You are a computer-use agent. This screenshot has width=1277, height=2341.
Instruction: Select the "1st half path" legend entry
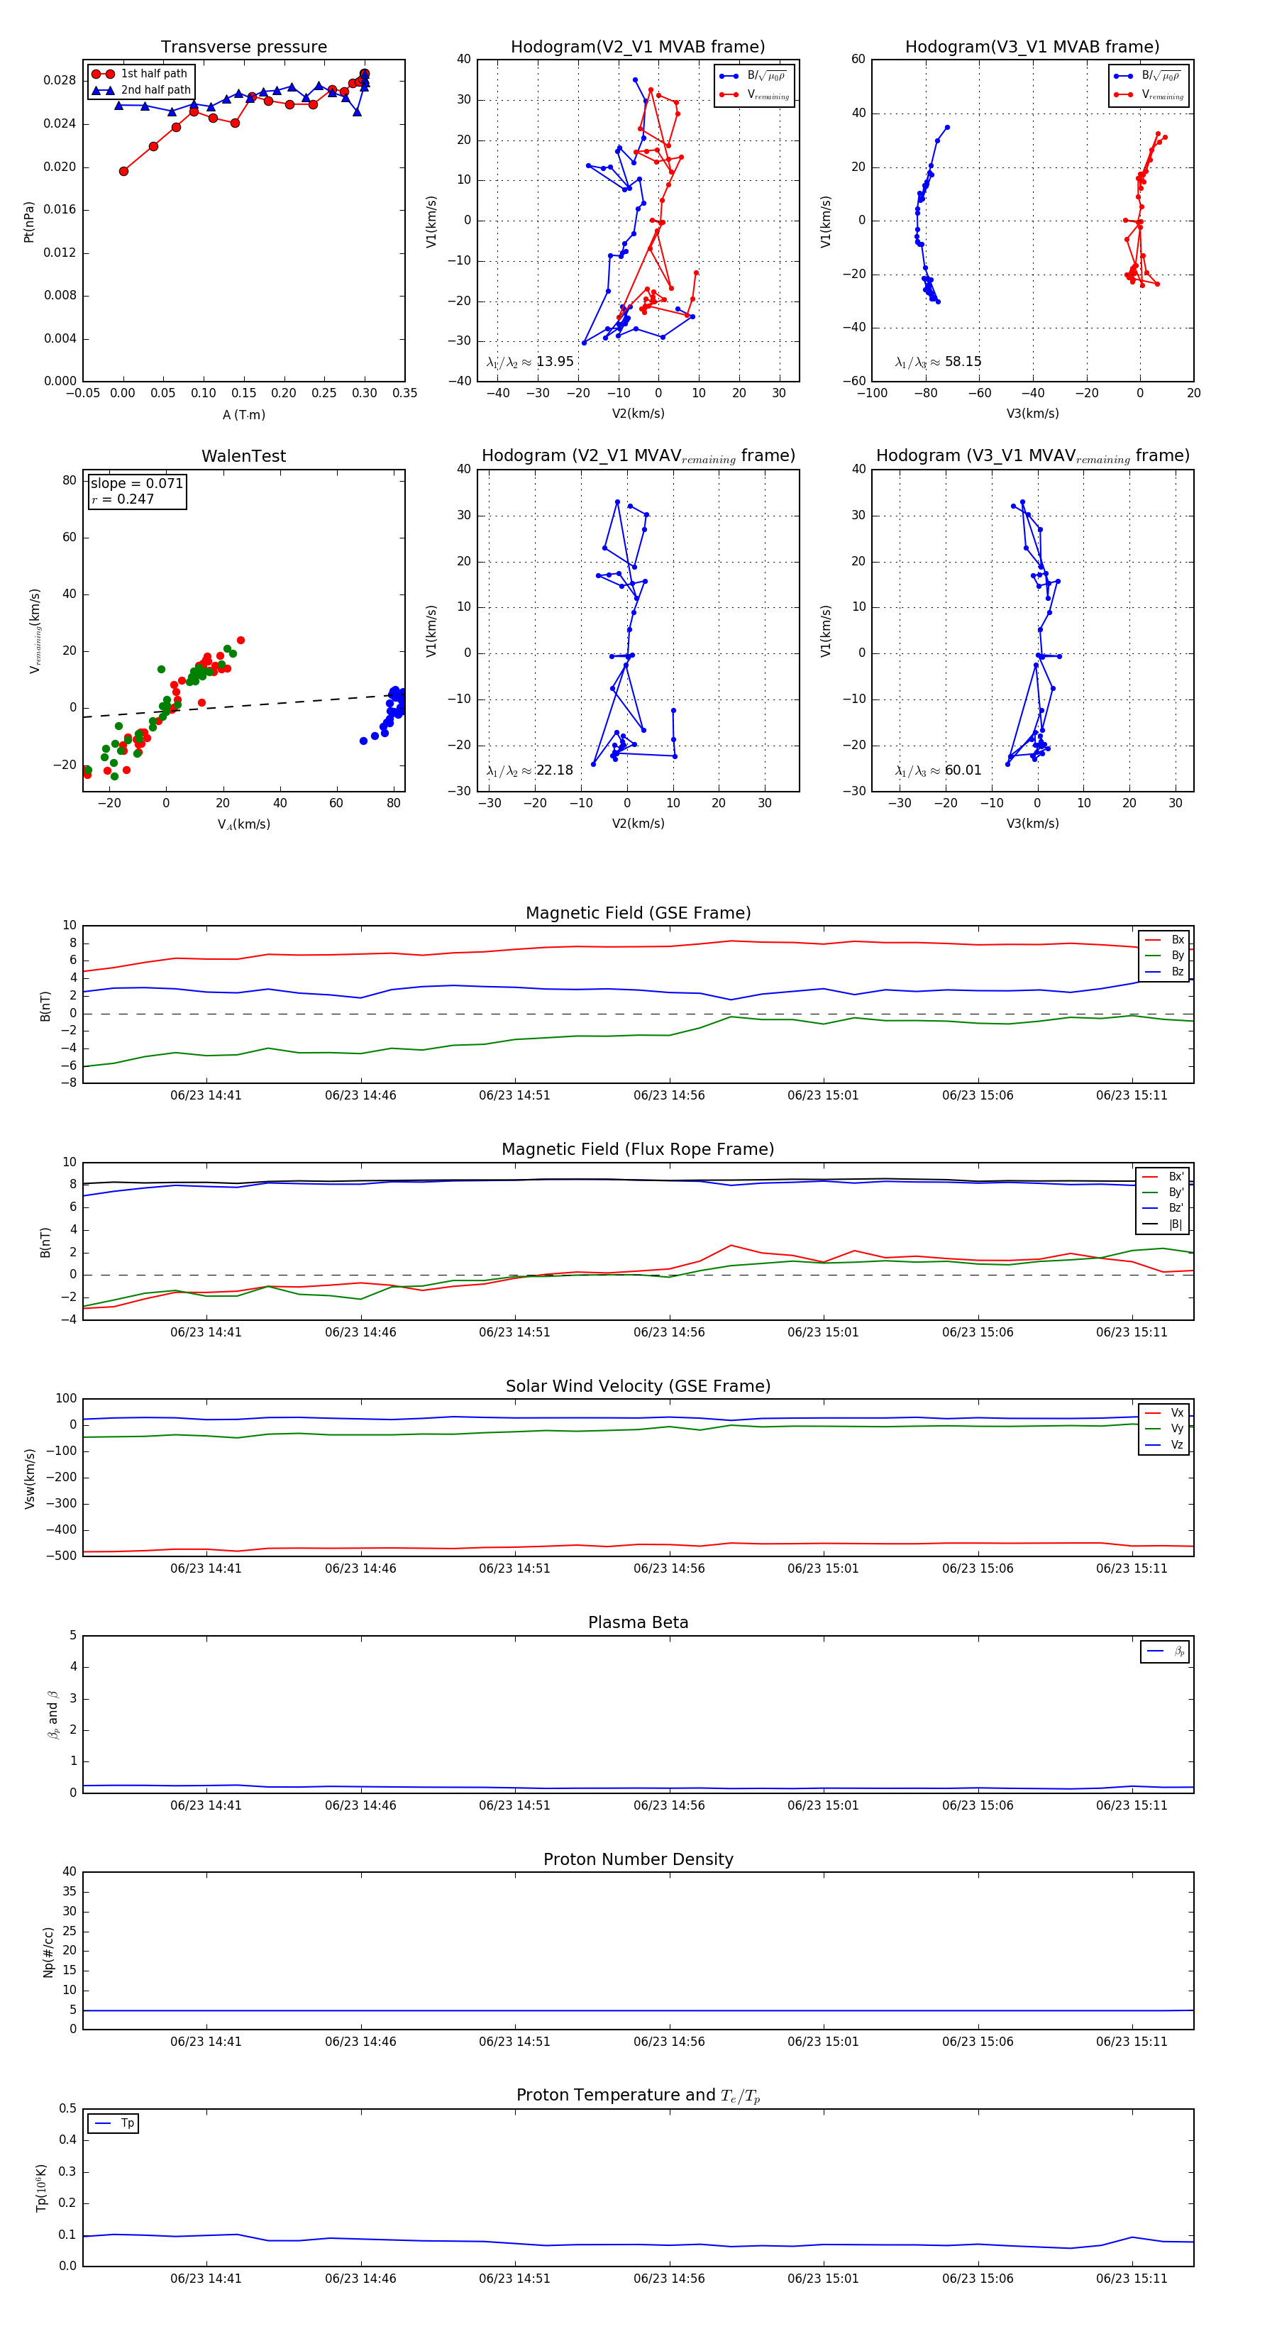pos(140,74)
